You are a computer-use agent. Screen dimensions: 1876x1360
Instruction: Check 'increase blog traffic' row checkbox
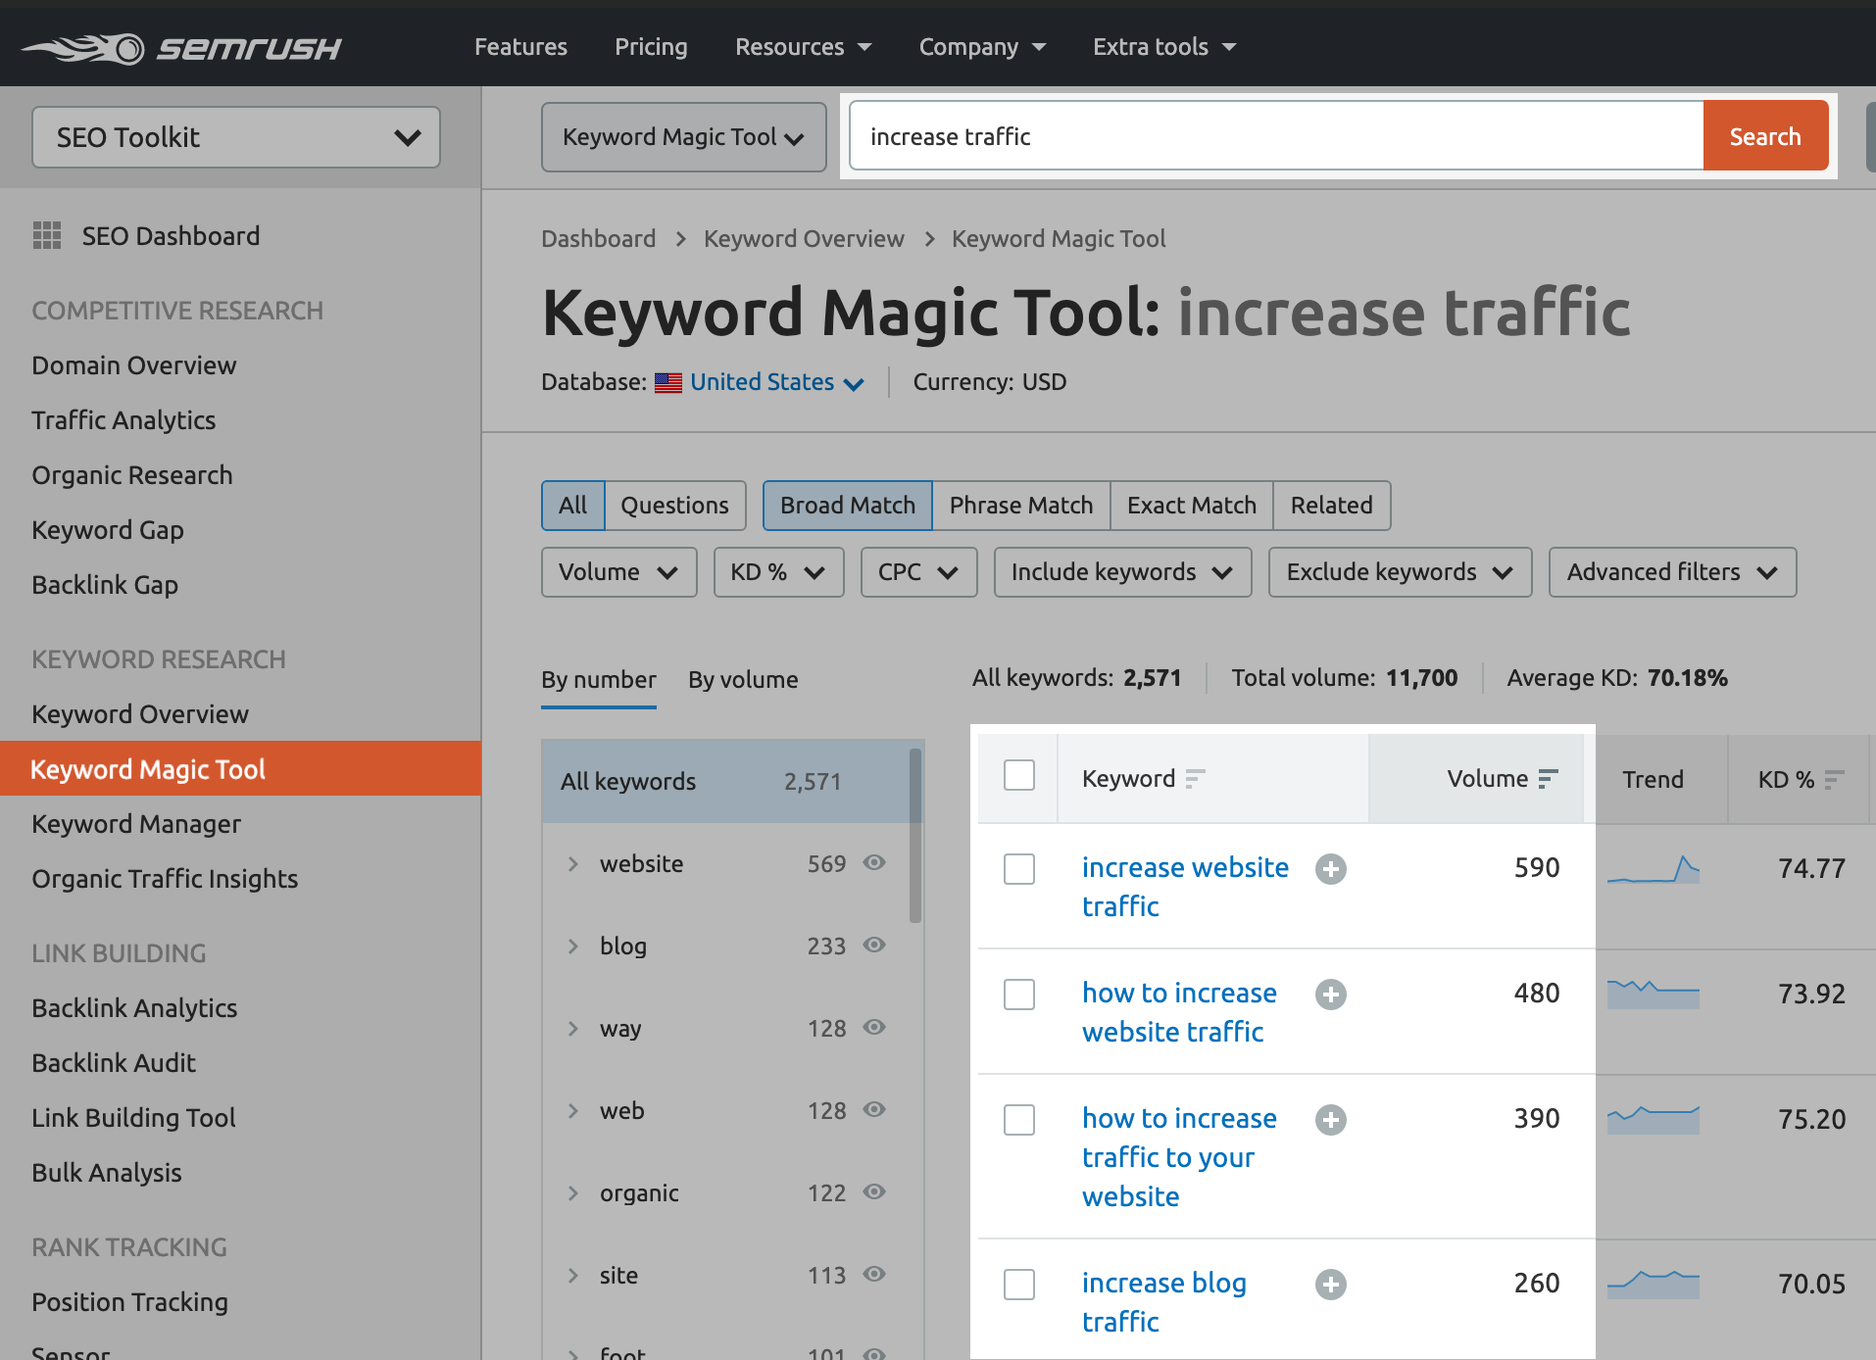click(x=1019, y=1285)
